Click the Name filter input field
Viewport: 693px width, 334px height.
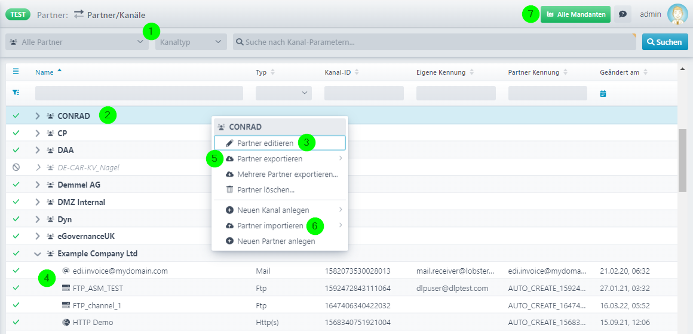pyautogui.click(x=139, y=93)
